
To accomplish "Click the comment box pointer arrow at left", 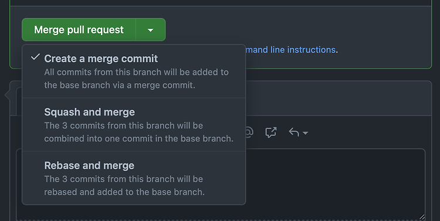I will (7, 96).
